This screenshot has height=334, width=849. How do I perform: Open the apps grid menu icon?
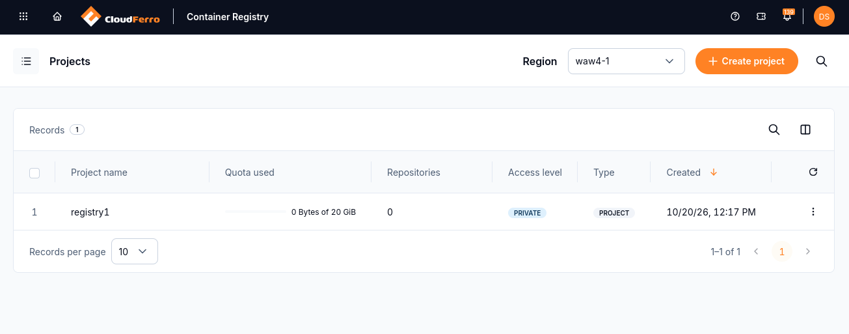pyautogui.click(x=23, y=17)
